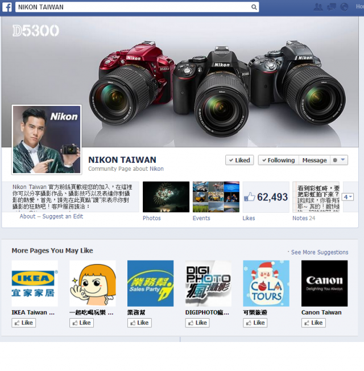Open the Notes preview thumbnail
364x371 pixels.
tap(316, 197)
